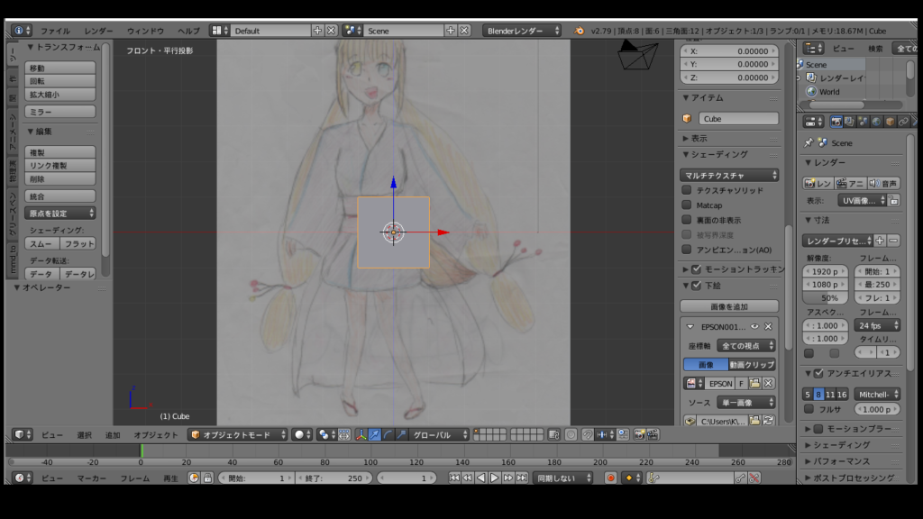The width and height of the screenshot is (923, 519).
Task: Click the Cube object name field
Action: click(738, 118)
